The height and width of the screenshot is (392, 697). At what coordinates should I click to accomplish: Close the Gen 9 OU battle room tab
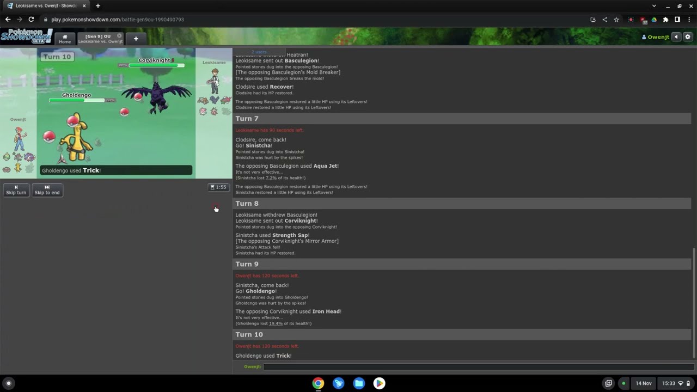[x=119, y=36]
